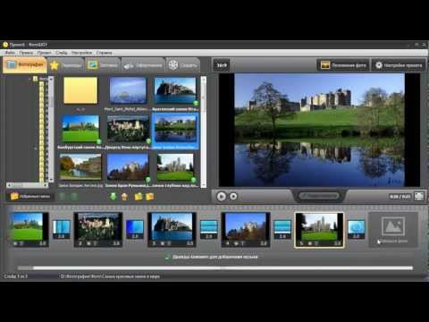Change the 16:9 aspect ratio button

pos(222,65)
